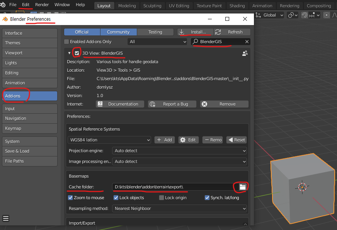
Task: Uncheck Lock objects option
Action: (116, 198)
